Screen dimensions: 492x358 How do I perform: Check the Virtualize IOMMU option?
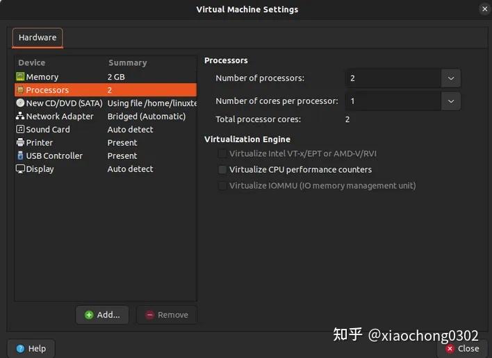[x=222, y=185]
